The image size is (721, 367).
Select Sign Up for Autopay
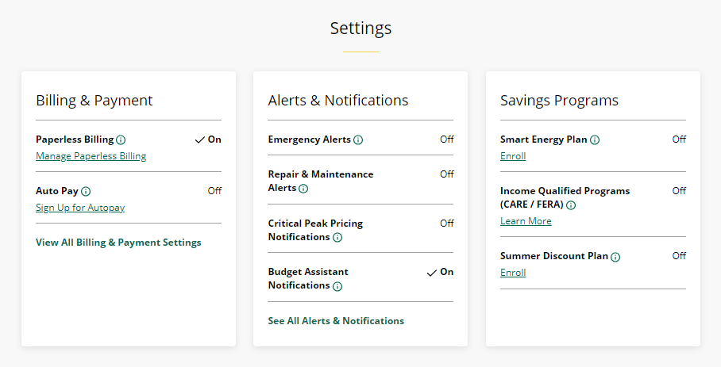80,208
